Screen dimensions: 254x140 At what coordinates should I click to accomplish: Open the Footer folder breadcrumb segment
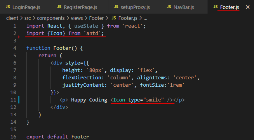96,18
